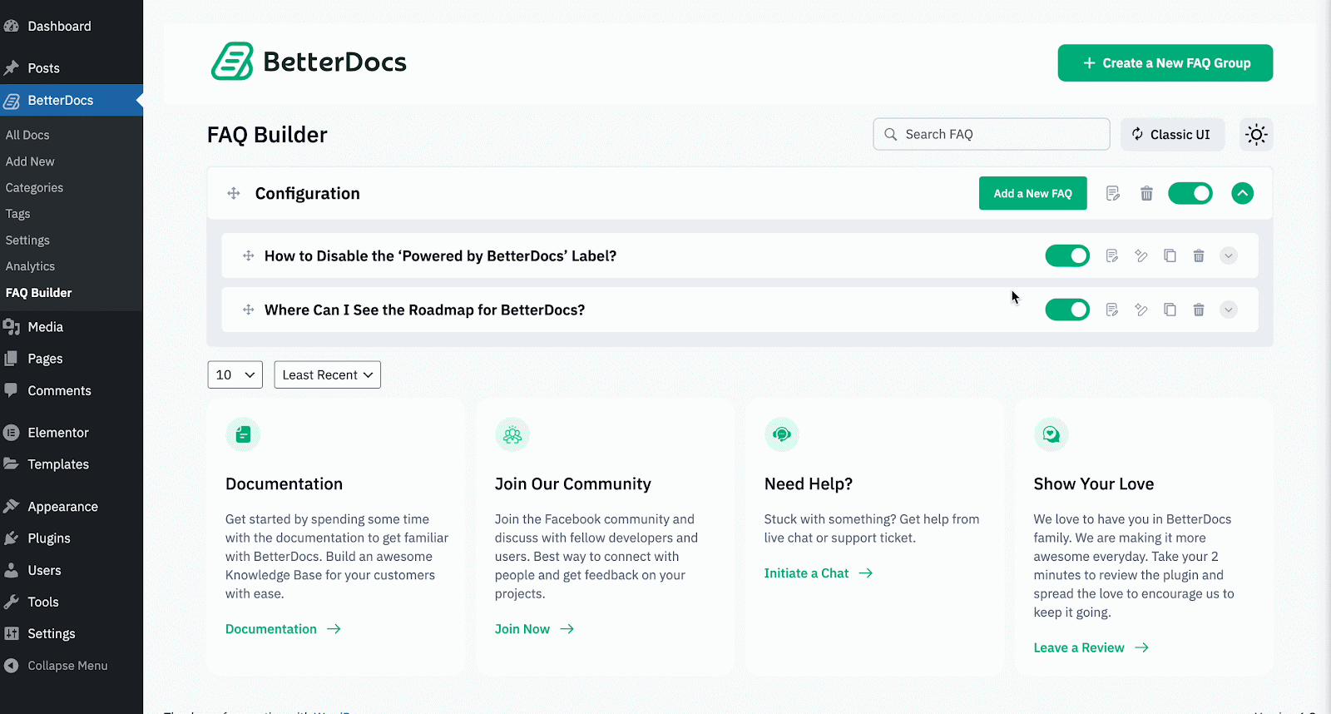Collapse the Configuration group with green chevron

1242,193
